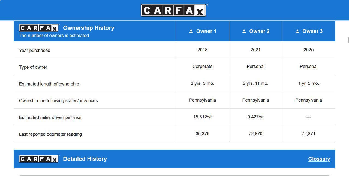
Task: Click the 'Type of owner' row label
Action: pyautogui.click(x=33, y=67)
